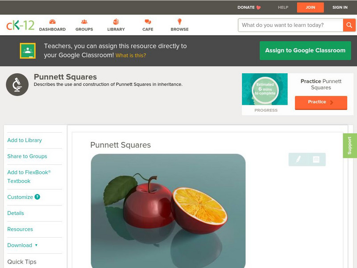Open the Browse lightbulb icon
This screenshot has height=268, width=357.
pyautogui.click(x=179, y=21)
